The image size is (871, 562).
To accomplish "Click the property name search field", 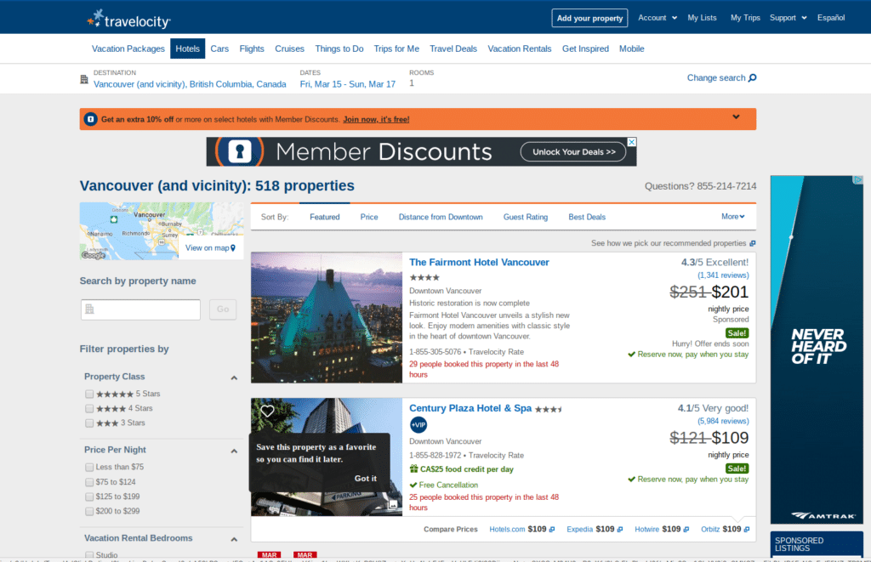I will [140, 309].
